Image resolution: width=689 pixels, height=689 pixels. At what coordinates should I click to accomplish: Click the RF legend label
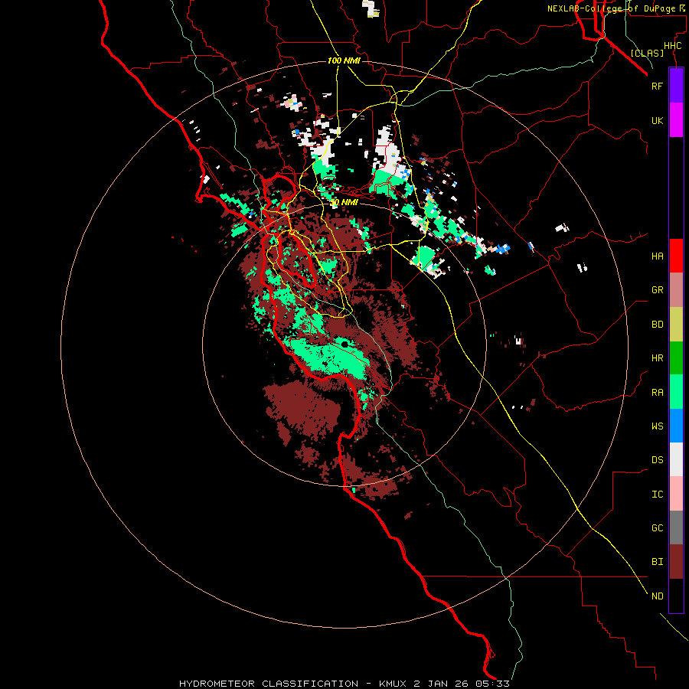(657, 86)
